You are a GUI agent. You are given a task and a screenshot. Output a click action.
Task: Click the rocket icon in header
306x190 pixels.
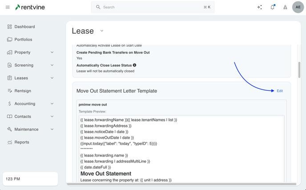(x=285, y=7)
